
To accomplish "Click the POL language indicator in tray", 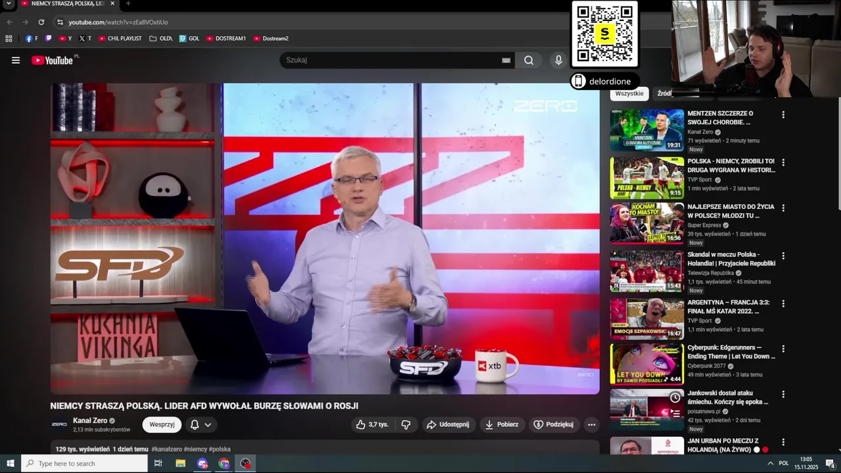I will coord(784,463).
